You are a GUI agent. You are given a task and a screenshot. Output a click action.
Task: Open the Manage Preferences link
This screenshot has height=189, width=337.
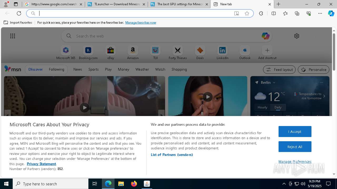(x=295, y=161)
